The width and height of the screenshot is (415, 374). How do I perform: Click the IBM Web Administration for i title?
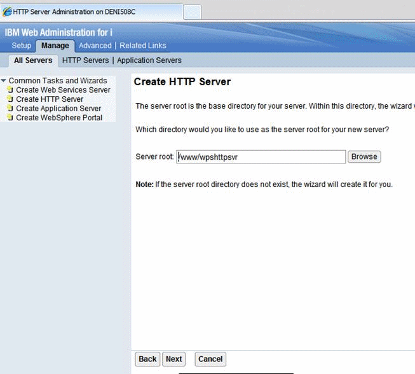[58, 32]
